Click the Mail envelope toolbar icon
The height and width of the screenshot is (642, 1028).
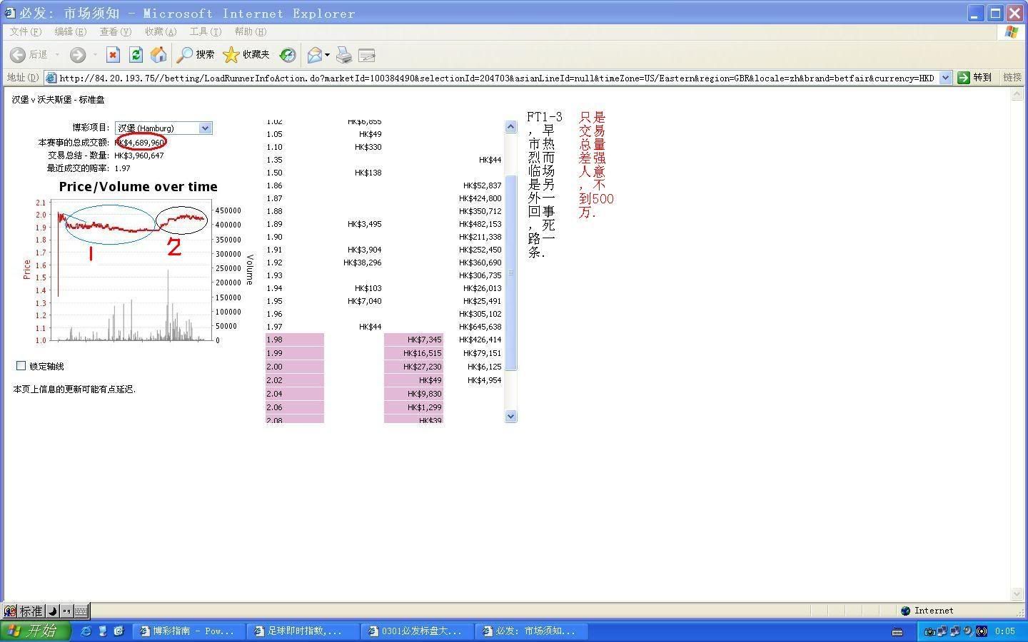[x=314, y=55]
